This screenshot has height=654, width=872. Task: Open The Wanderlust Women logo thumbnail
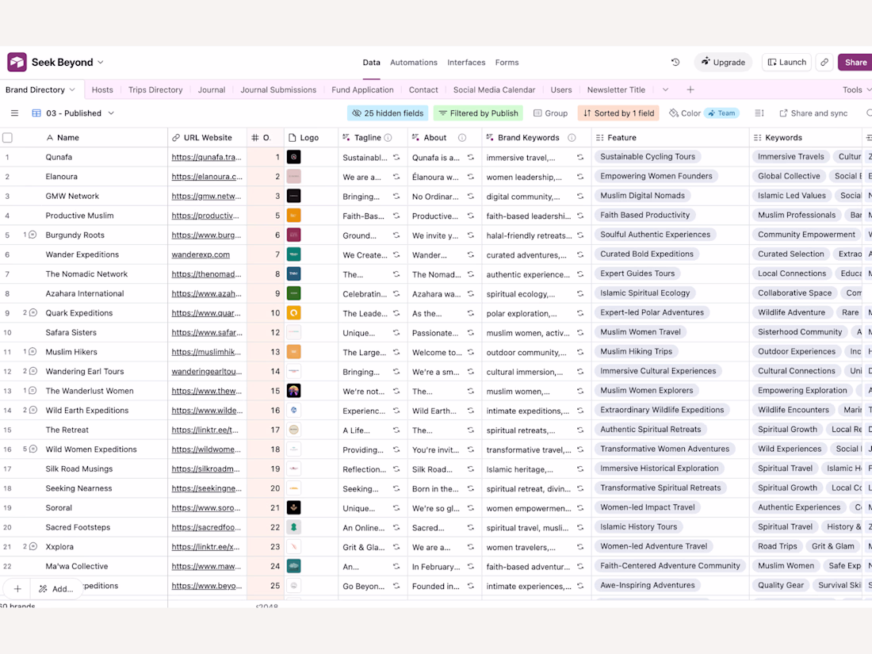tap(293, 390)
